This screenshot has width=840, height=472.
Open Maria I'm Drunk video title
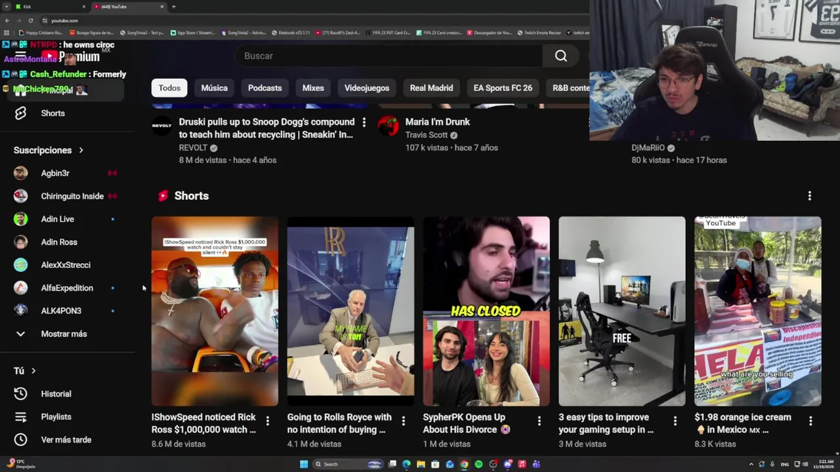pyautogui.click(x=438, y=122)
